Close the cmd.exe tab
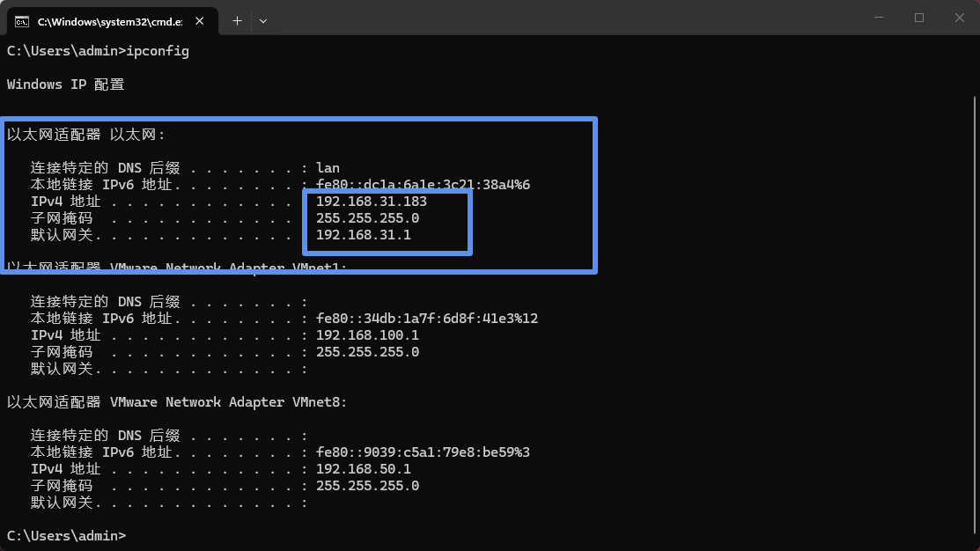980x551 pixels. 203,19
